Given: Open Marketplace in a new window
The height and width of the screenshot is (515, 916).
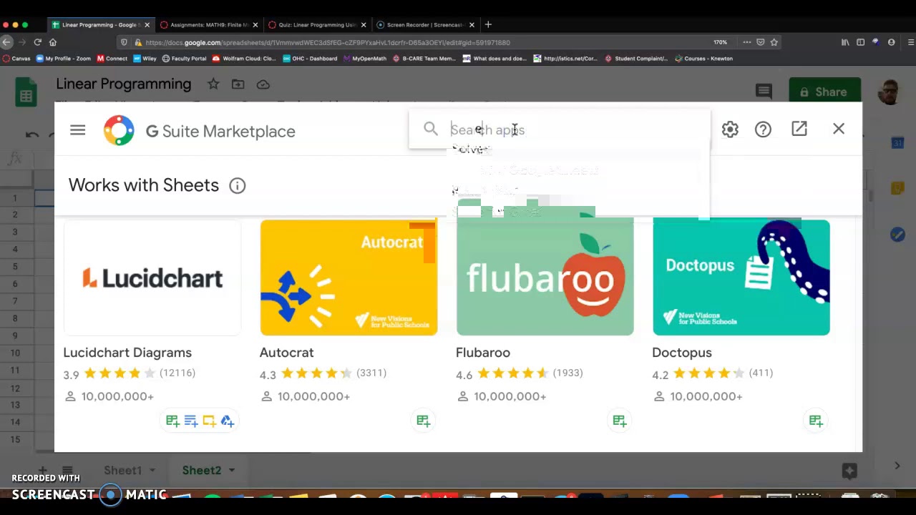Looking at the screenshot, I should coord(799,129).
